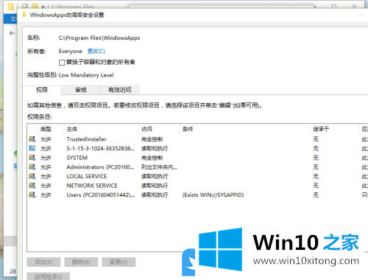The height and width of the screenshot is (280, 368).
Task: Sort by the 继承于 column header
Action: pyautogui.click(x=335, y=129)
